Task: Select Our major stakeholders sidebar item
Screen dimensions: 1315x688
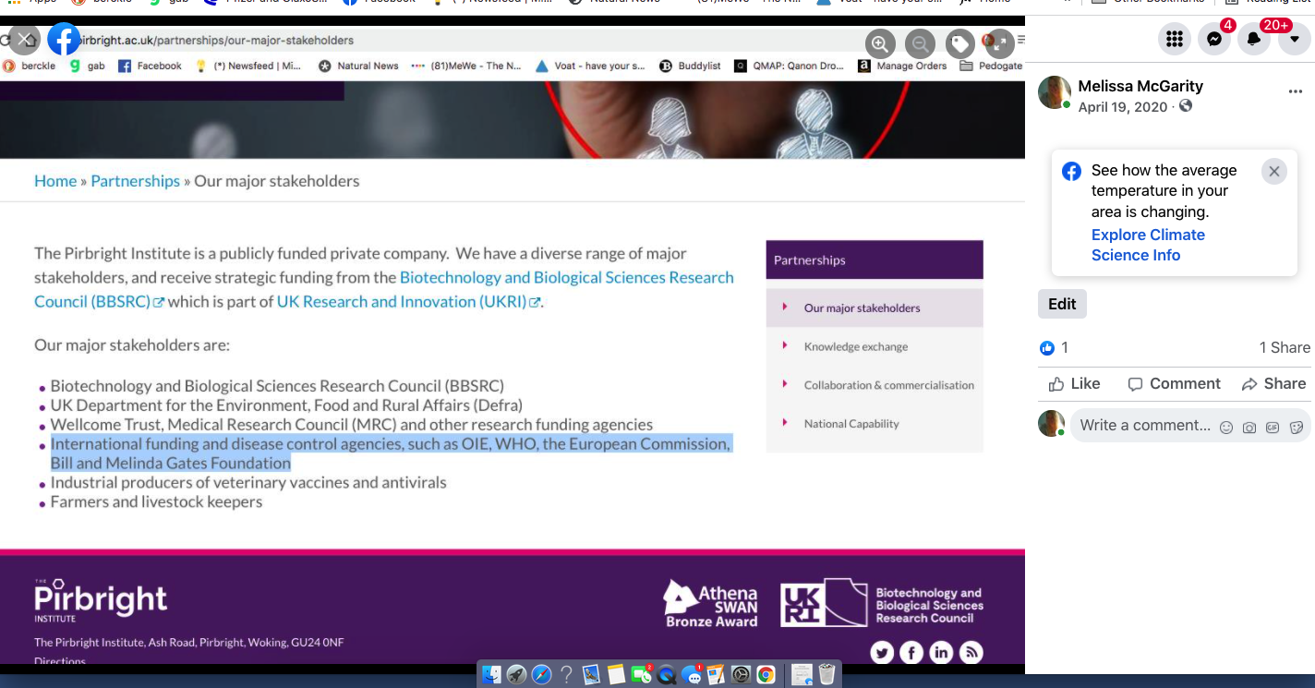Action: point(875,308)
